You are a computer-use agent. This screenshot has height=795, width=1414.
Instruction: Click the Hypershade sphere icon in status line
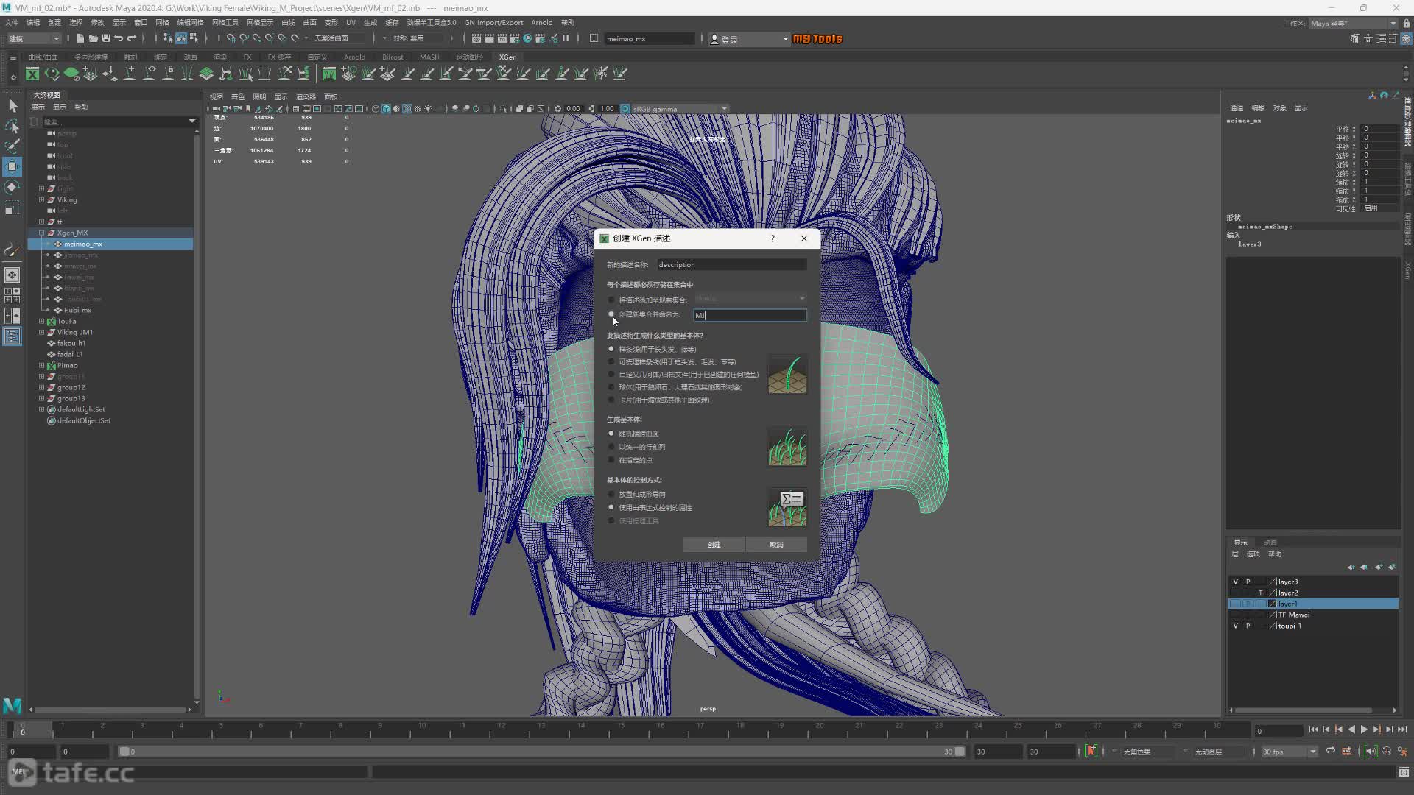click(x=527, y=38)
